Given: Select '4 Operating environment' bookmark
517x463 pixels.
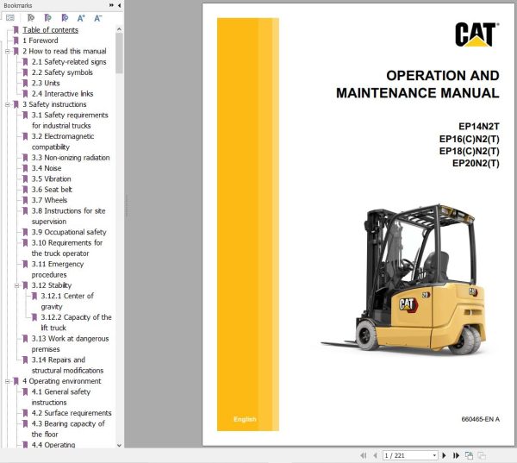Looking at the screenshot, I should point(62,381).
